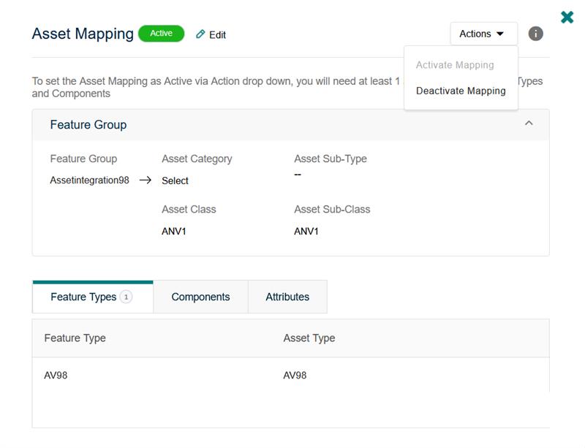Viewport: 585px width, 448px height.
Task: Click the Feature Types count badge
Action: [x=126, y=297]
